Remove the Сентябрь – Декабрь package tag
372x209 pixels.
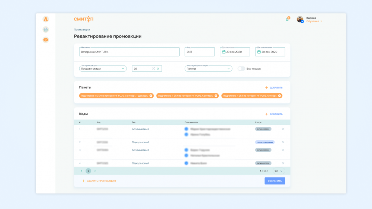[151, 96]
